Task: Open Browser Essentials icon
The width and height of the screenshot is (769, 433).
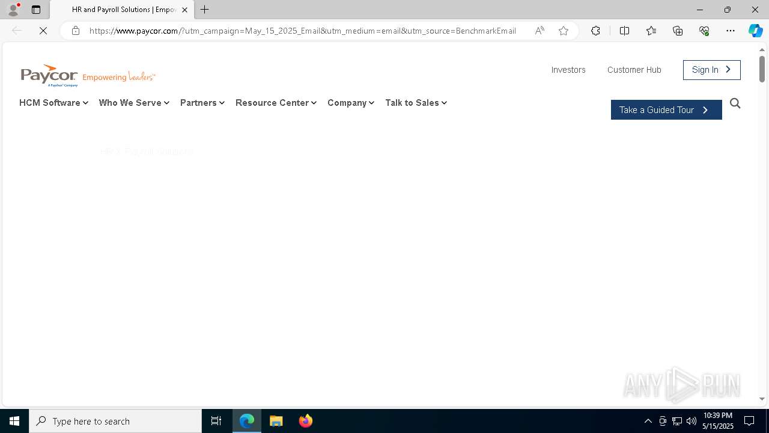Action: point(704,31)
